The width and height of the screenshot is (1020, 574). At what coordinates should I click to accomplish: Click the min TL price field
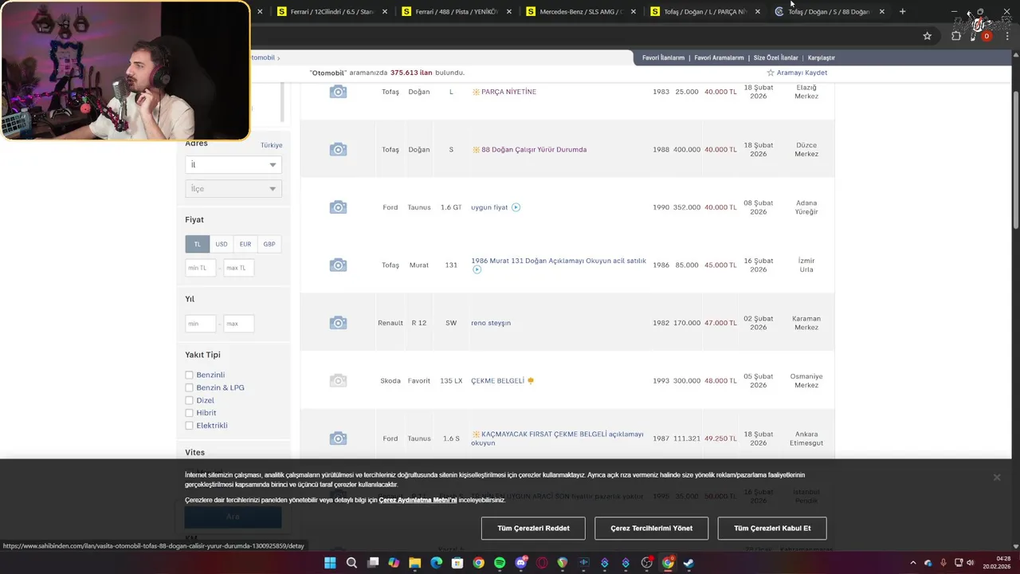[x=201, y=268]
